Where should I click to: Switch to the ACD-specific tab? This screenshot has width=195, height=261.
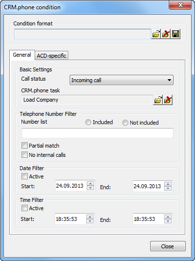(x=52, y=56)
